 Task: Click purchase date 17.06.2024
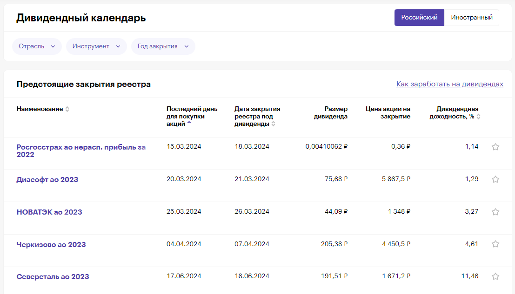(184, 276)
